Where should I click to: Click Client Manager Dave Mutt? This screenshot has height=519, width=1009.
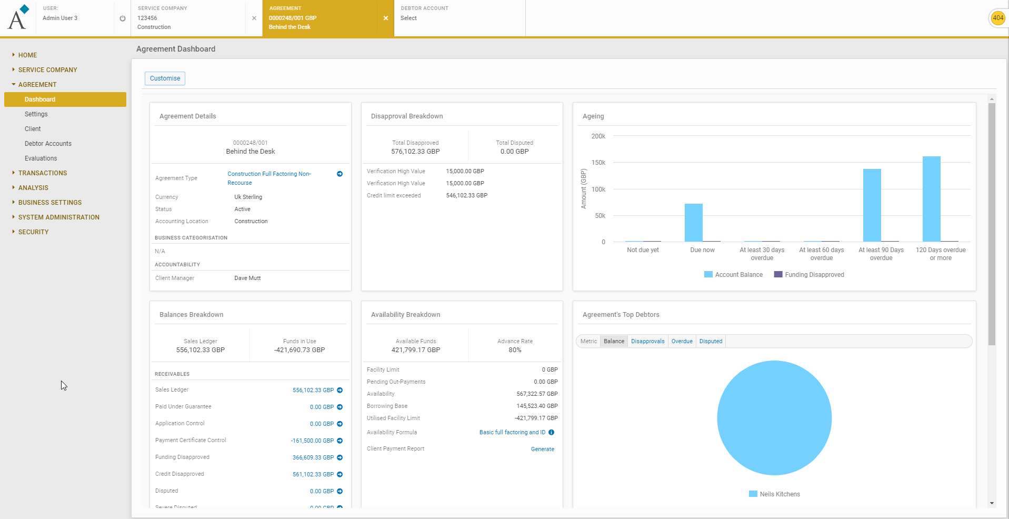pyautogui.click(x=247, y=278)
